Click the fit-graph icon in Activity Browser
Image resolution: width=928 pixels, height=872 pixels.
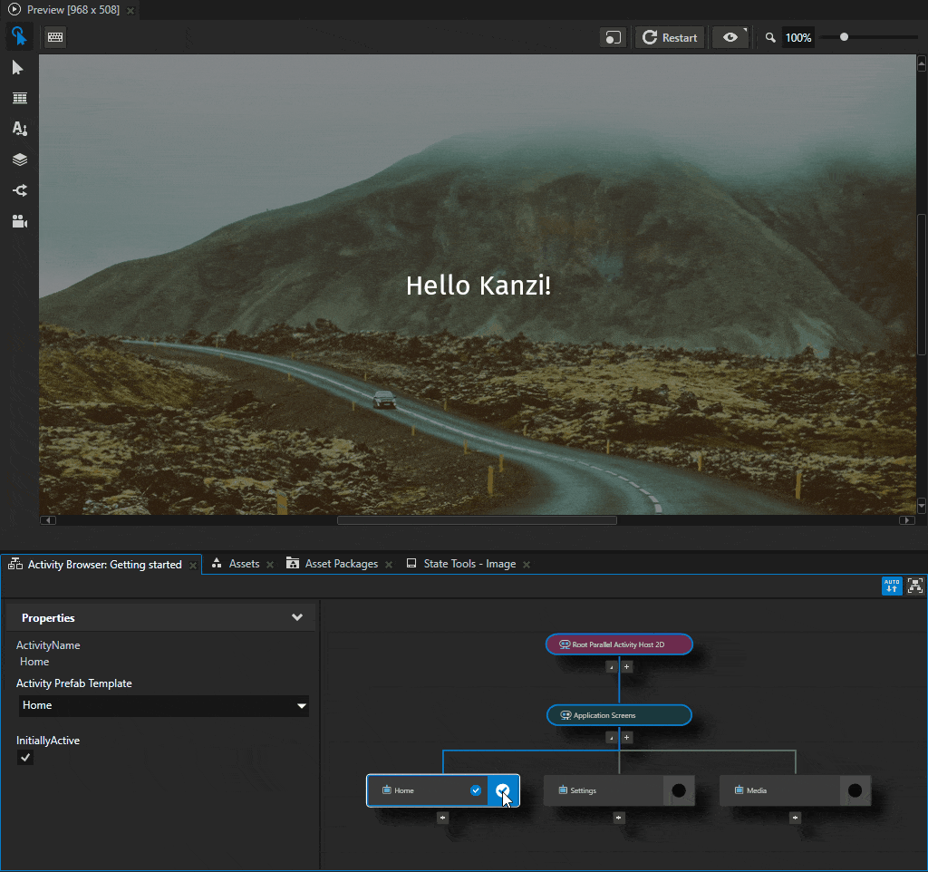[914, 586]
